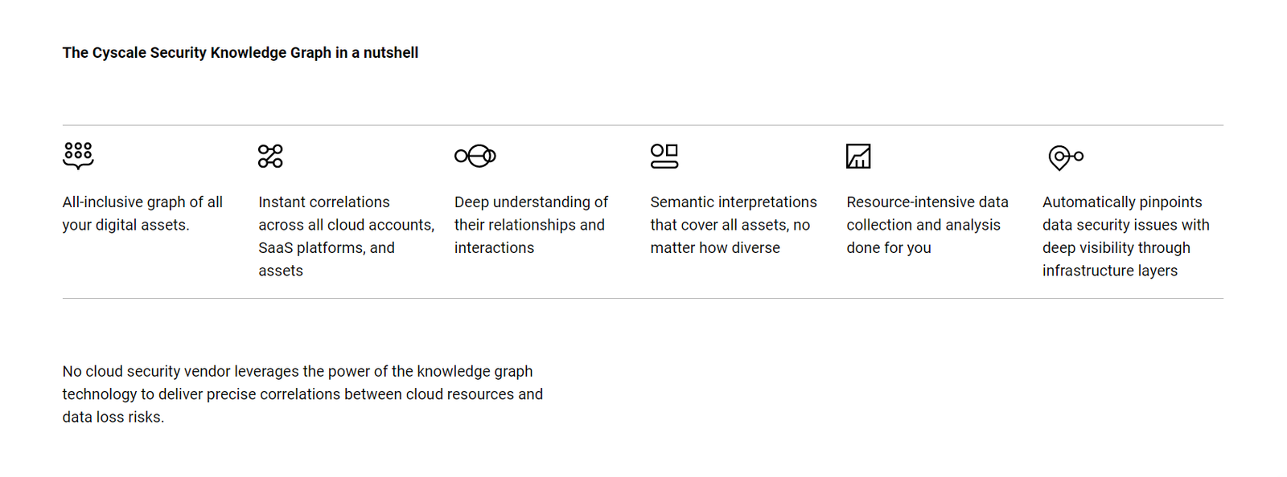Click 'infrastructure layers' text in last column
The width and height of the screenshot is (1287, 477).
tap(1110, 271)
